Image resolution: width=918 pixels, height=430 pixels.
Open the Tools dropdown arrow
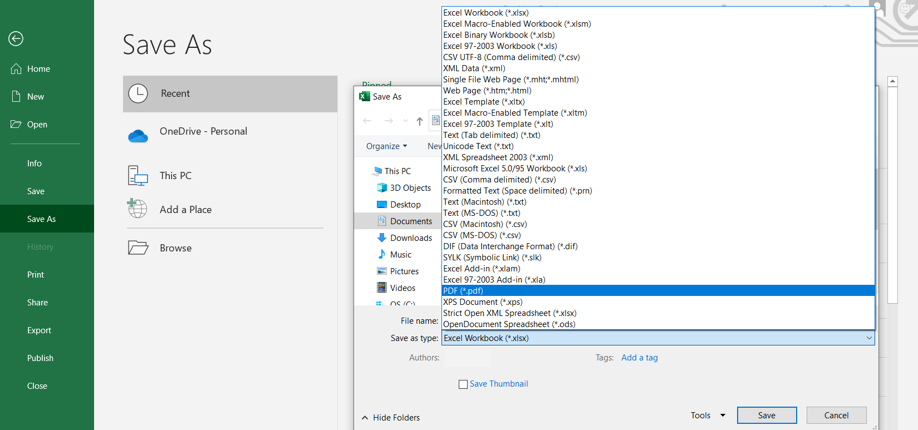[723, 416]
